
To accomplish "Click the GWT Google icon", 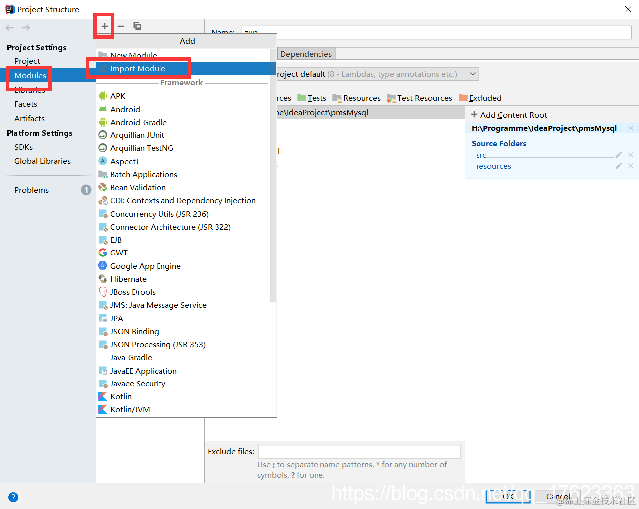I will [103, 253].
